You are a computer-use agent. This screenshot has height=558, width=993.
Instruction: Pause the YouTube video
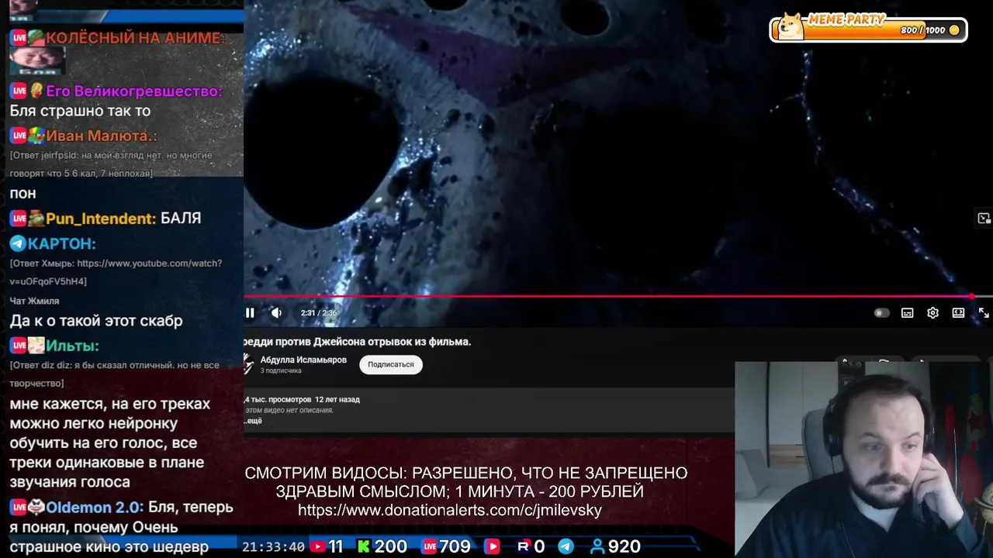[x=250, y=313]
